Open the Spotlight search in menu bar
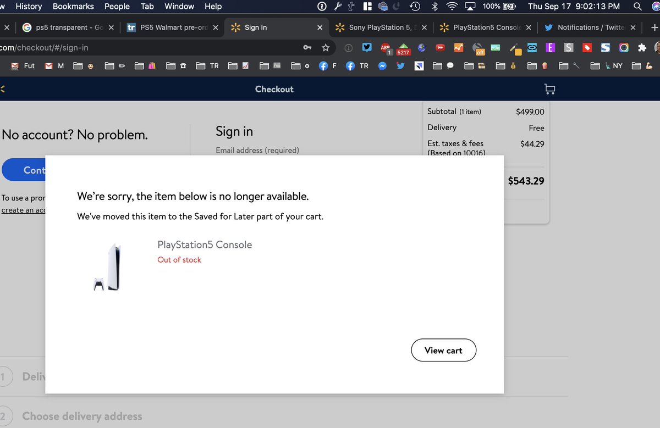 [x=637, y=7]
